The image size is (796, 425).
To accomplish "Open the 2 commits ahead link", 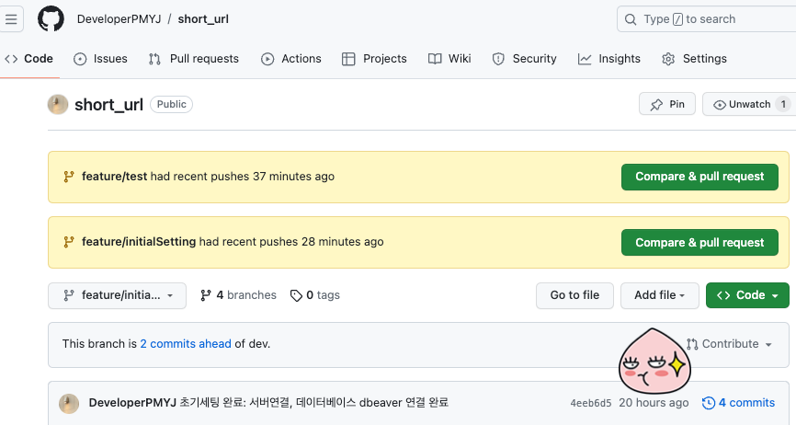I will (x=186, y=344).
